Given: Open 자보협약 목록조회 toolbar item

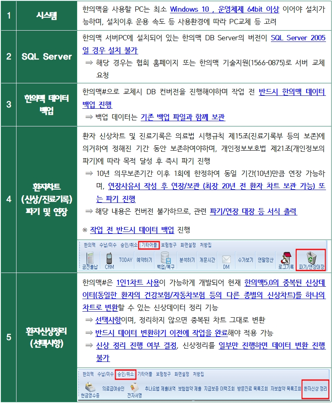Looking at the screenshot, I should (x=285, y=389).
